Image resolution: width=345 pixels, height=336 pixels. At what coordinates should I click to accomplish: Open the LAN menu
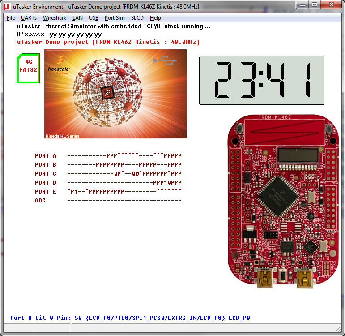pos(77,18)
